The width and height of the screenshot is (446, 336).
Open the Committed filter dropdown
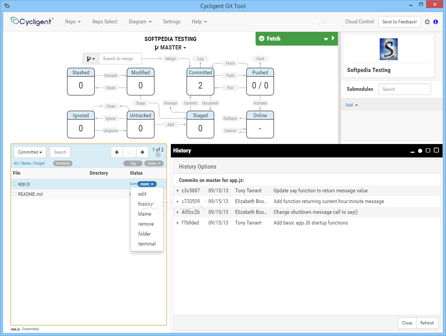coord(30,152)
